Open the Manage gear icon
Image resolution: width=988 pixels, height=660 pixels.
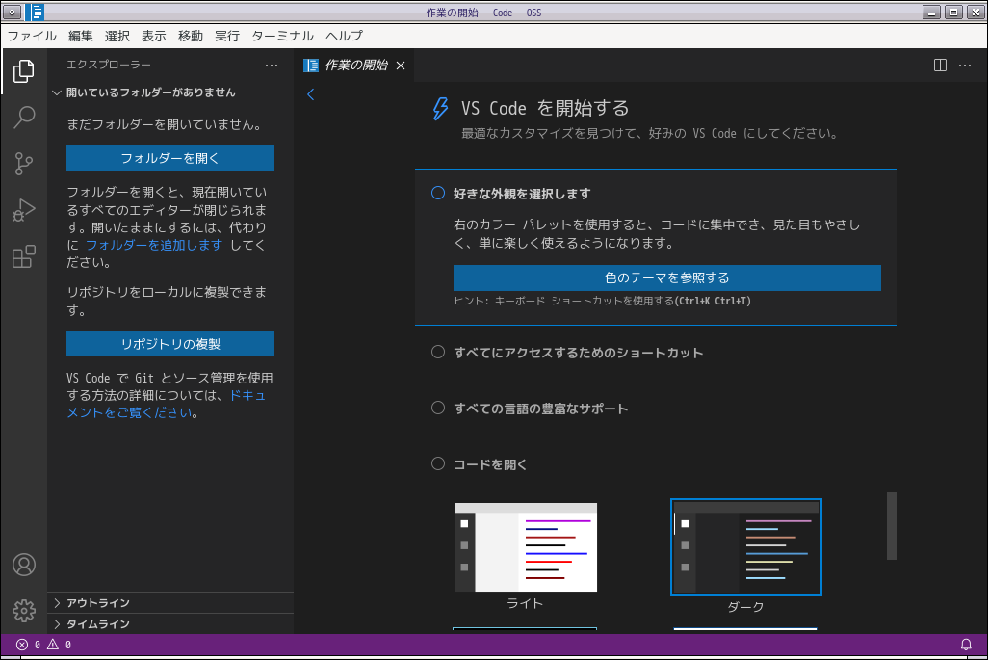(24, 610)
